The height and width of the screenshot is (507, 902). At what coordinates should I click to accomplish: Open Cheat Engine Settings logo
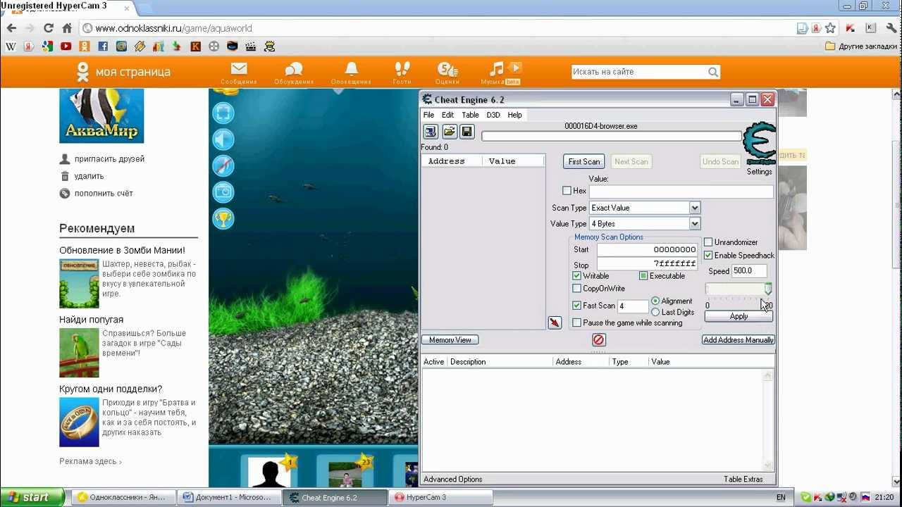point(759,144)
